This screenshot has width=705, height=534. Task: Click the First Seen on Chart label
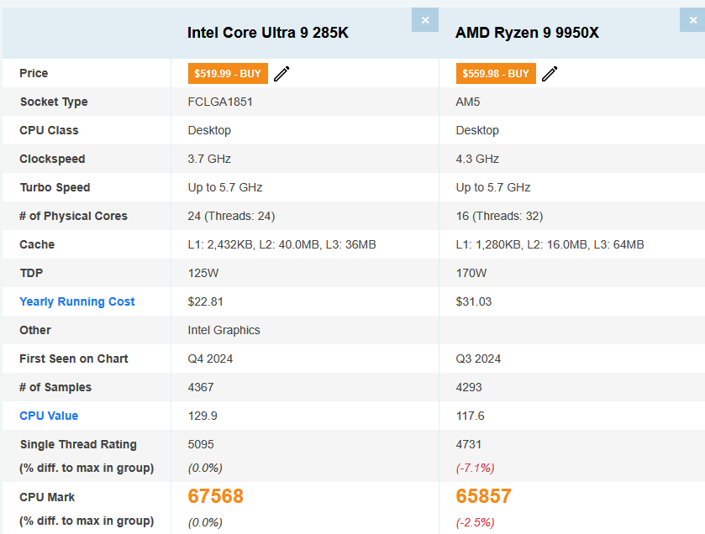click(74, 359)
